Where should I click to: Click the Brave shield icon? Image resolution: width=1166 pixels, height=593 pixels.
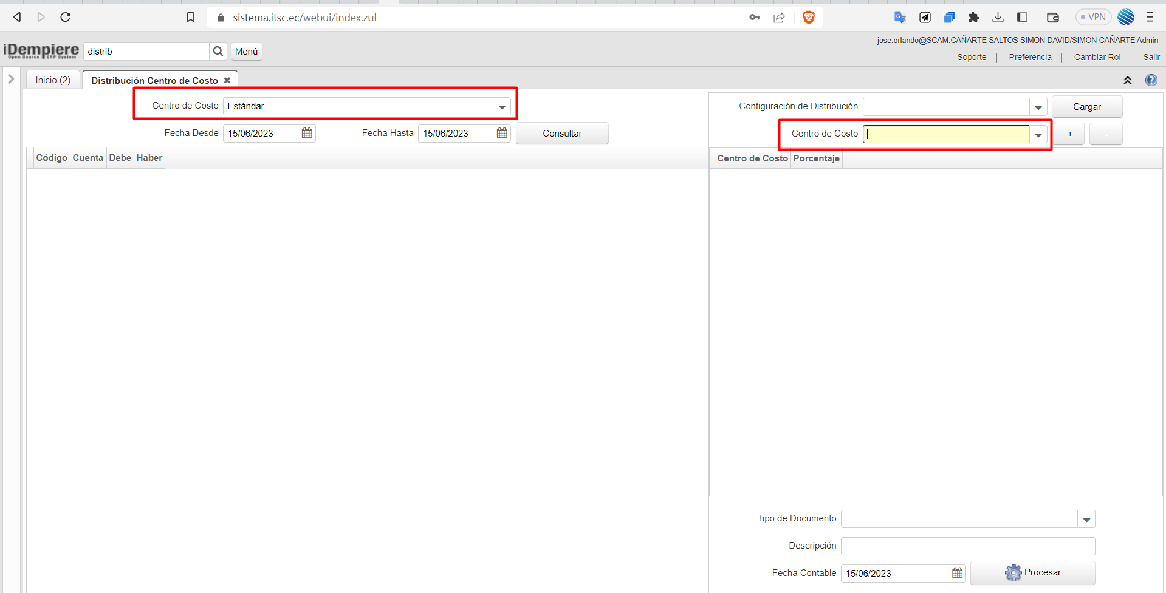point(808,18)
